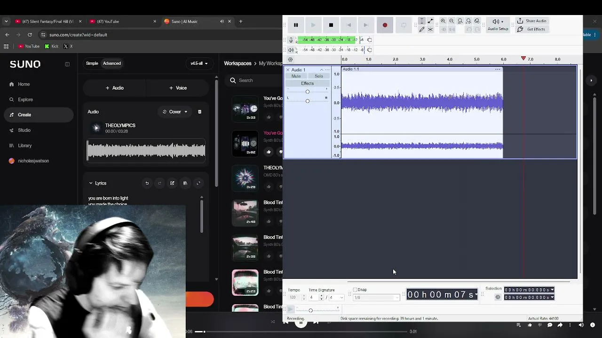Screen dimensions: 602x338
Task: Open the selection settings gear
Action: (498, 297)
